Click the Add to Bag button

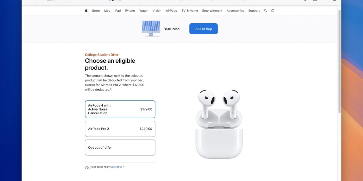pos(203,29)
